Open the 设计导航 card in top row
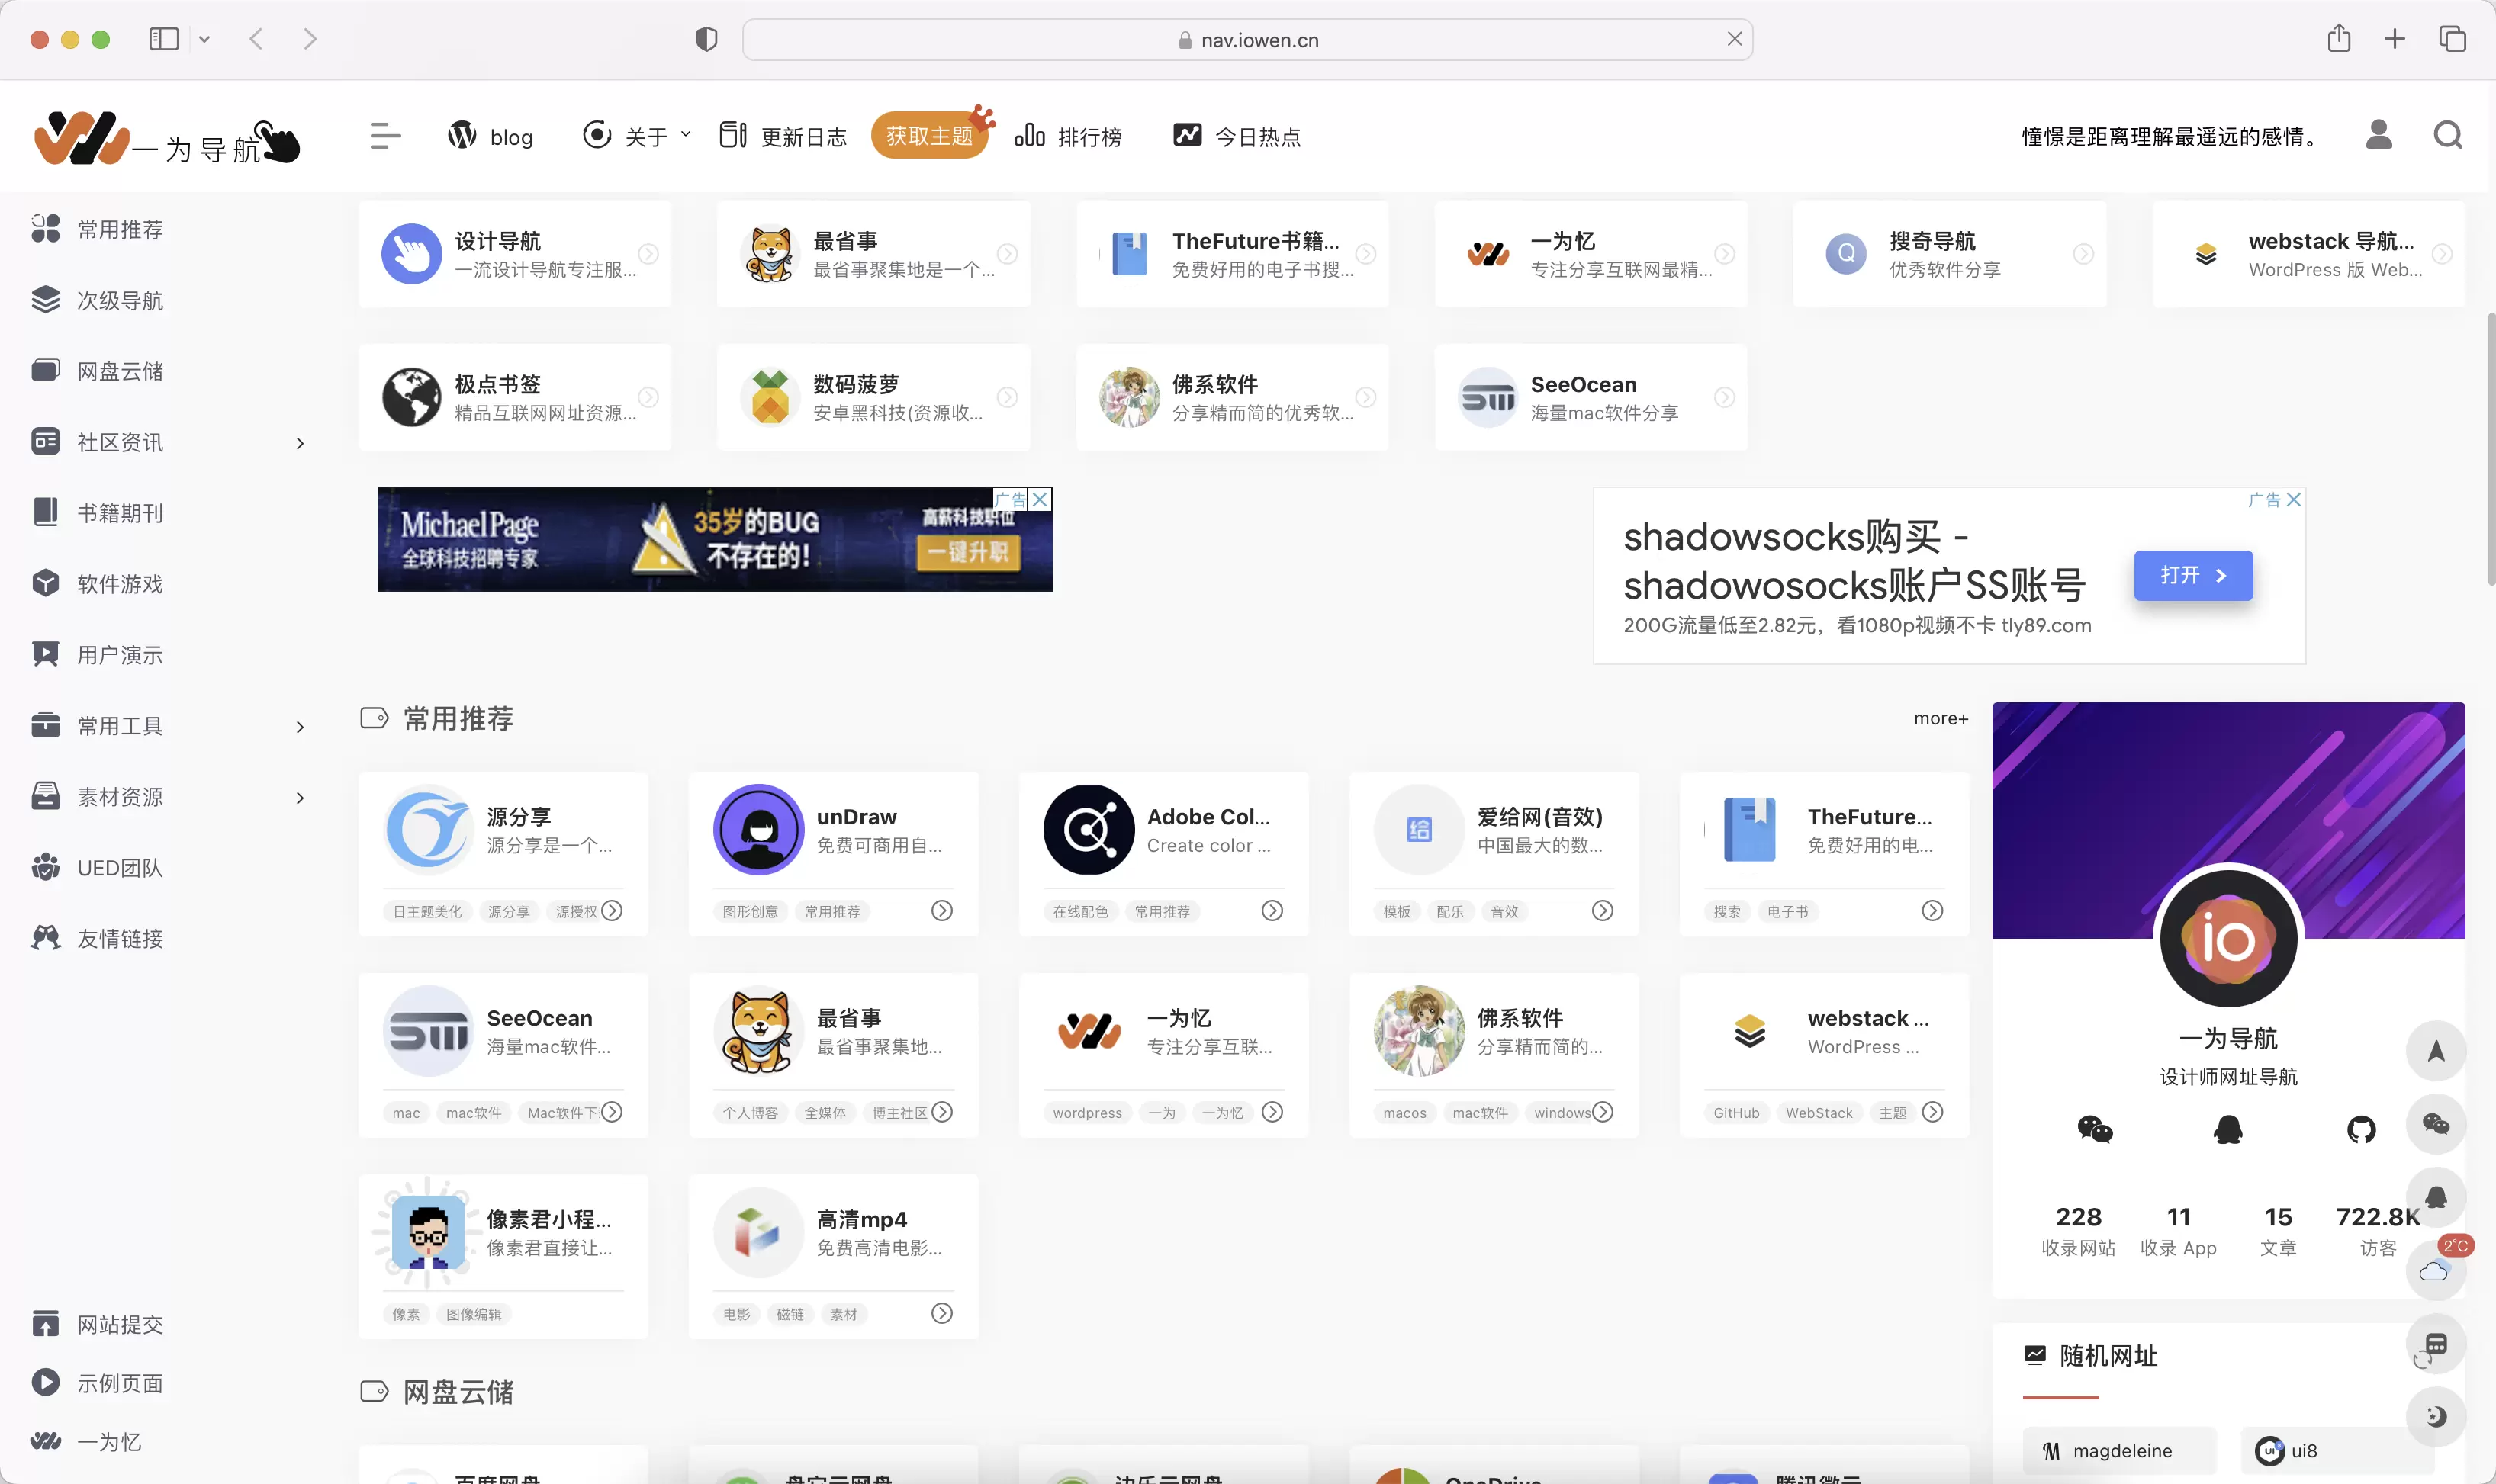2496x1484 pixels. 514,254
